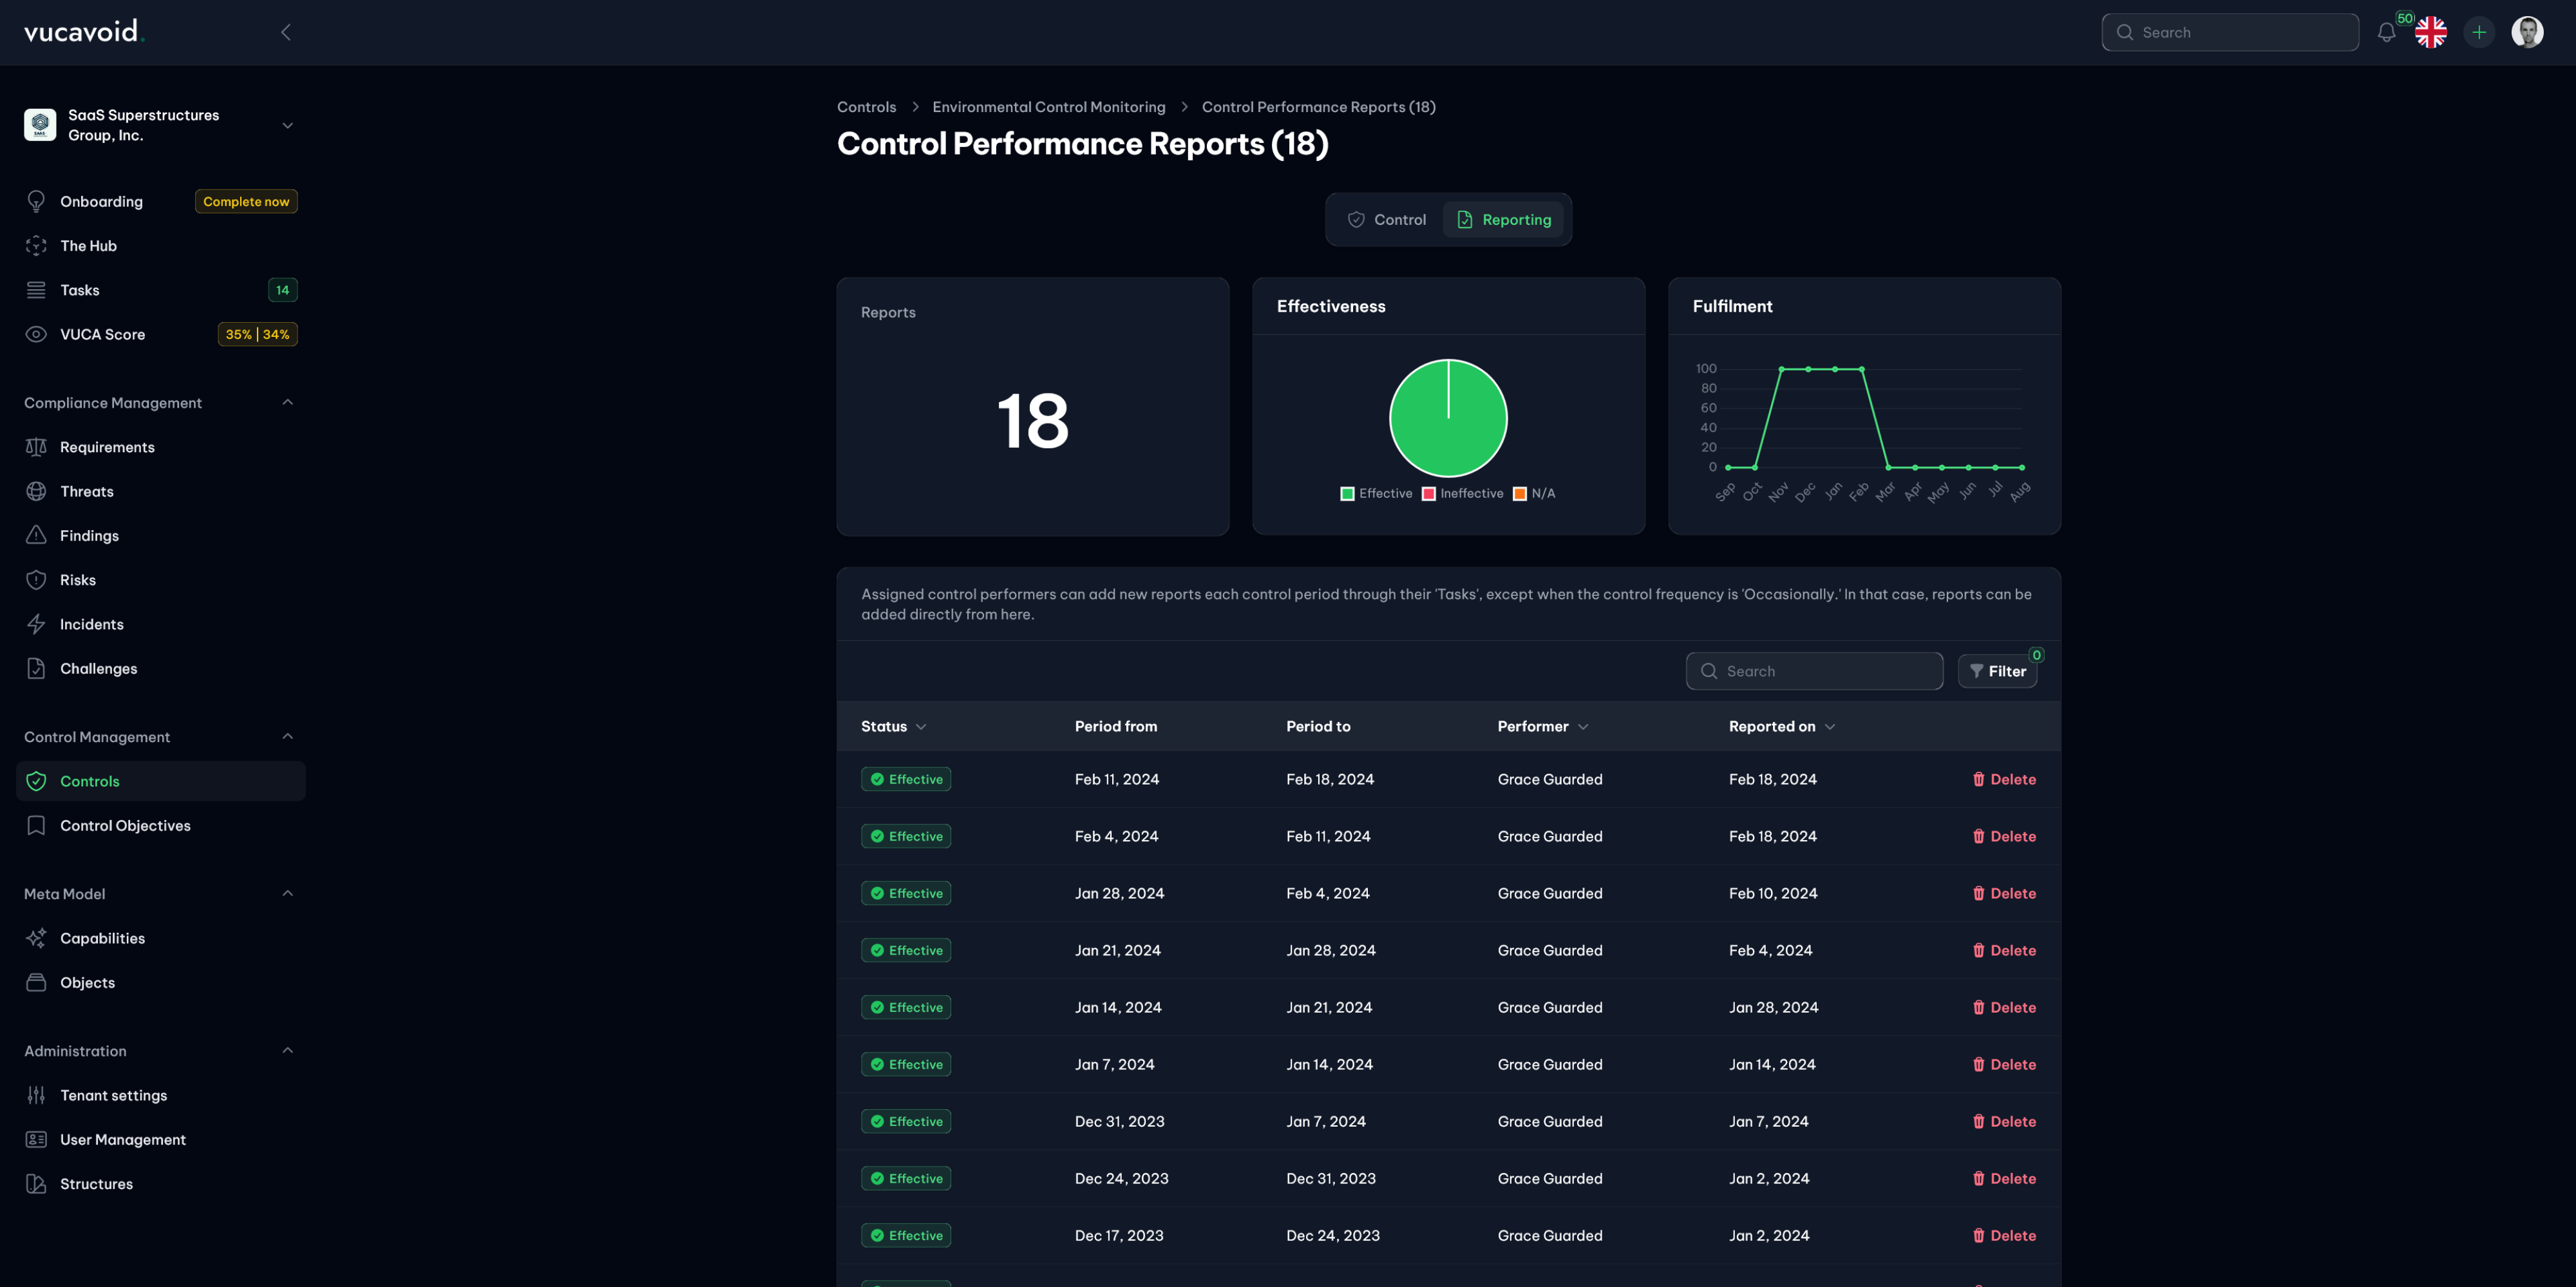Toggle Effective legend in Effectiveness chart
2576x1287 pixels.
coord(1377,493)
